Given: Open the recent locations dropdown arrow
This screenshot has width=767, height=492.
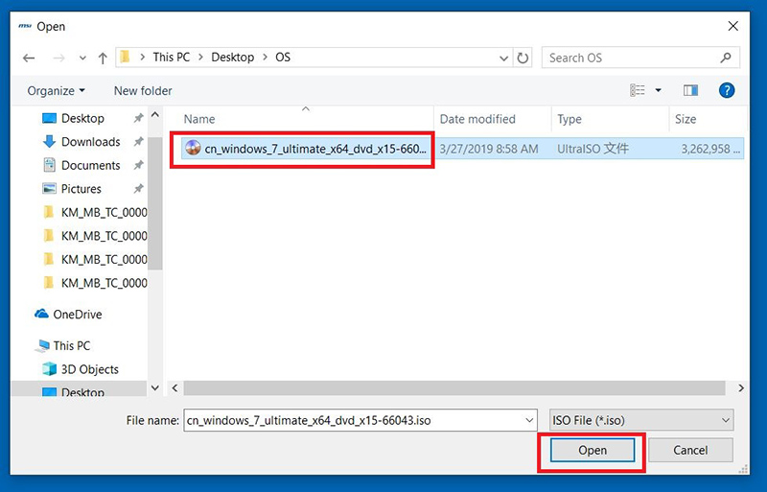Looking at the screenshot, I should click(82, 59).
